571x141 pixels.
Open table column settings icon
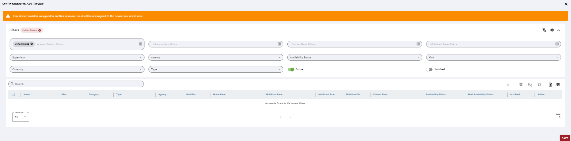[558, 85]
